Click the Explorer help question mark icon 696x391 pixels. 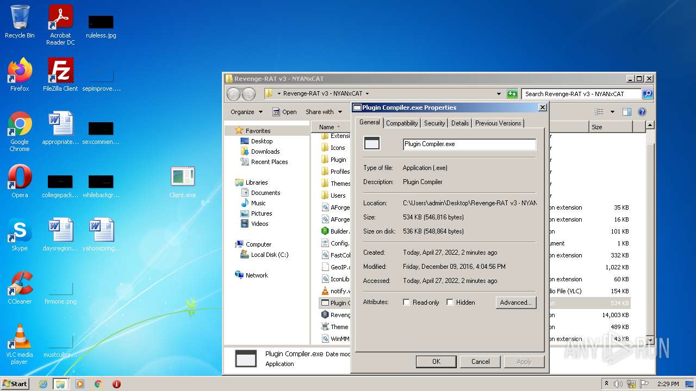(642, 112)
